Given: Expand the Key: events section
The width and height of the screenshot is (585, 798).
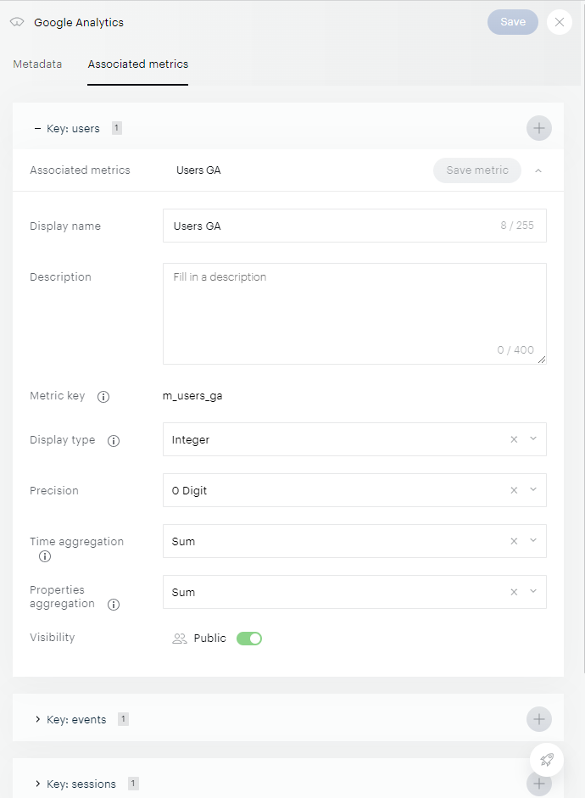Looking at the screenshot, I should click(x=37, y=720).
